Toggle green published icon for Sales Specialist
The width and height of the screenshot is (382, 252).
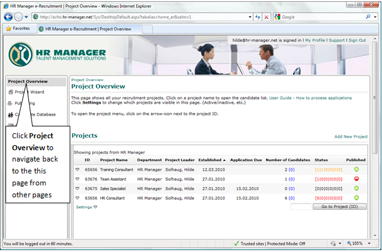click(356, 188)
